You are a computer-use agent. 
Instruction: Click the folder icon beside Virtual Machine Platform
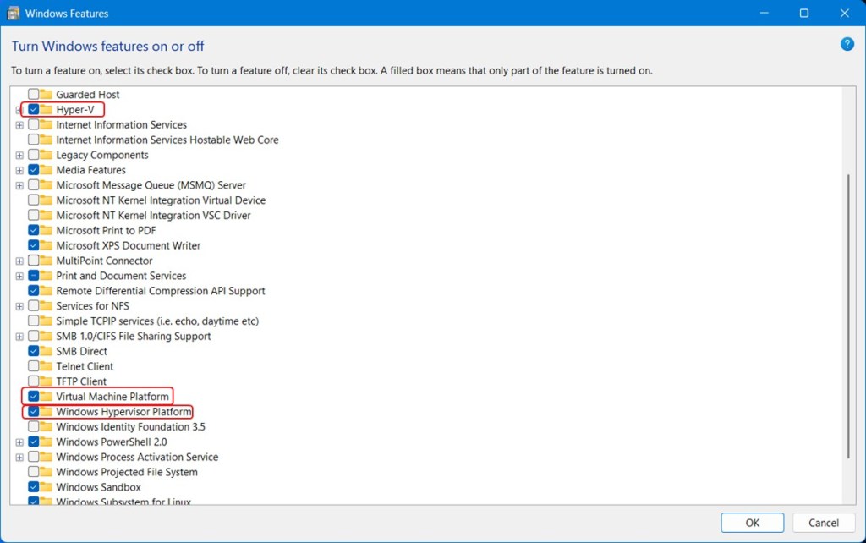[x=46, y=396]
